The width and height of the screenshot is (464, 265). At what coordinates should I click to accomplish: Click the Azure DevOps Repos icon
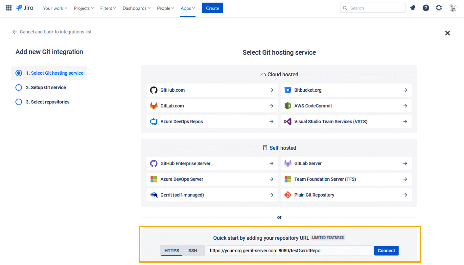click(x=153, y=122)
